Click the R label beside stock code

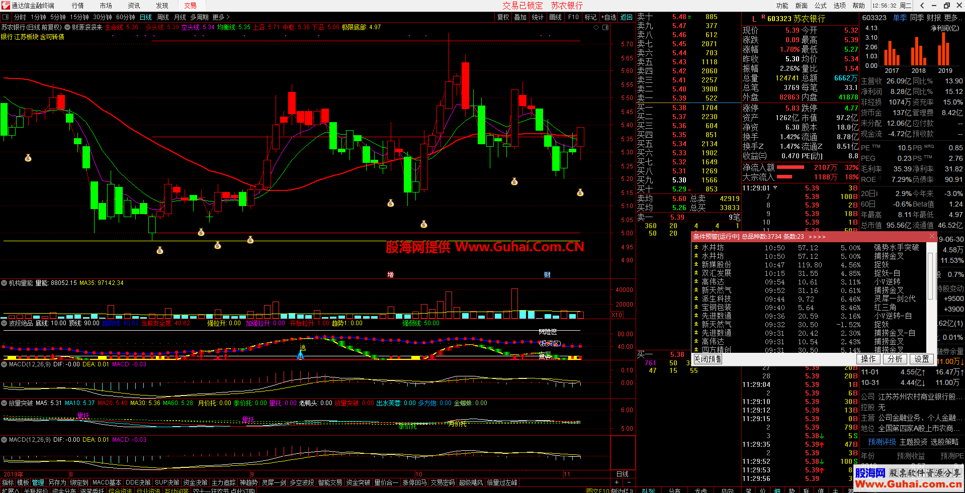coord(763,17)
